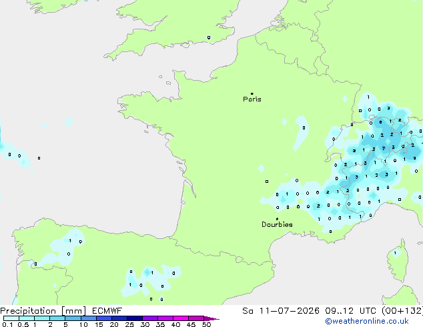
Task: Select the Paris city label
Action: (x=252, y=99)
